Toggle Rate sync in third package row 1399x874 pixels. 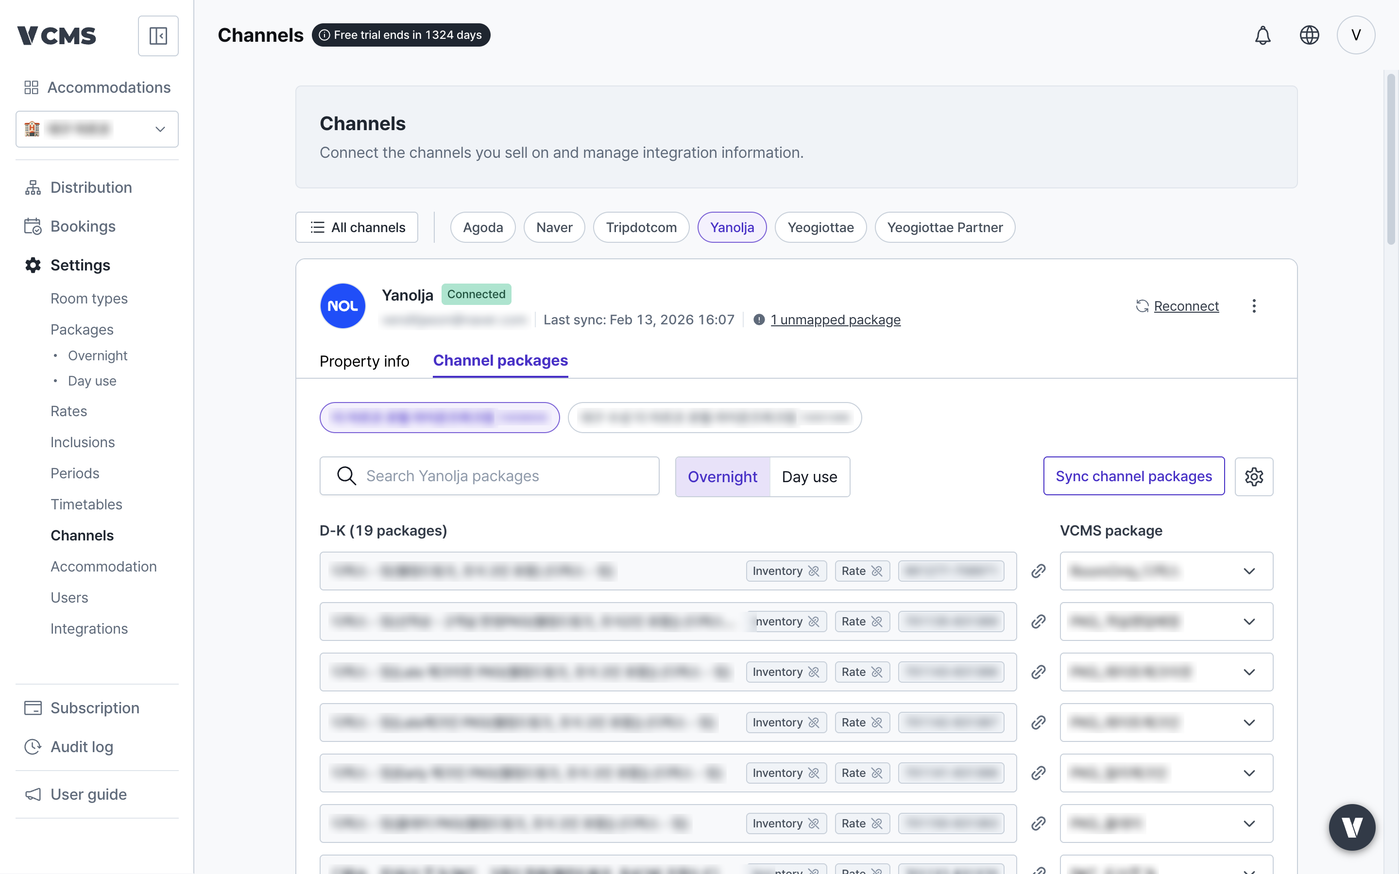[862, 672]
